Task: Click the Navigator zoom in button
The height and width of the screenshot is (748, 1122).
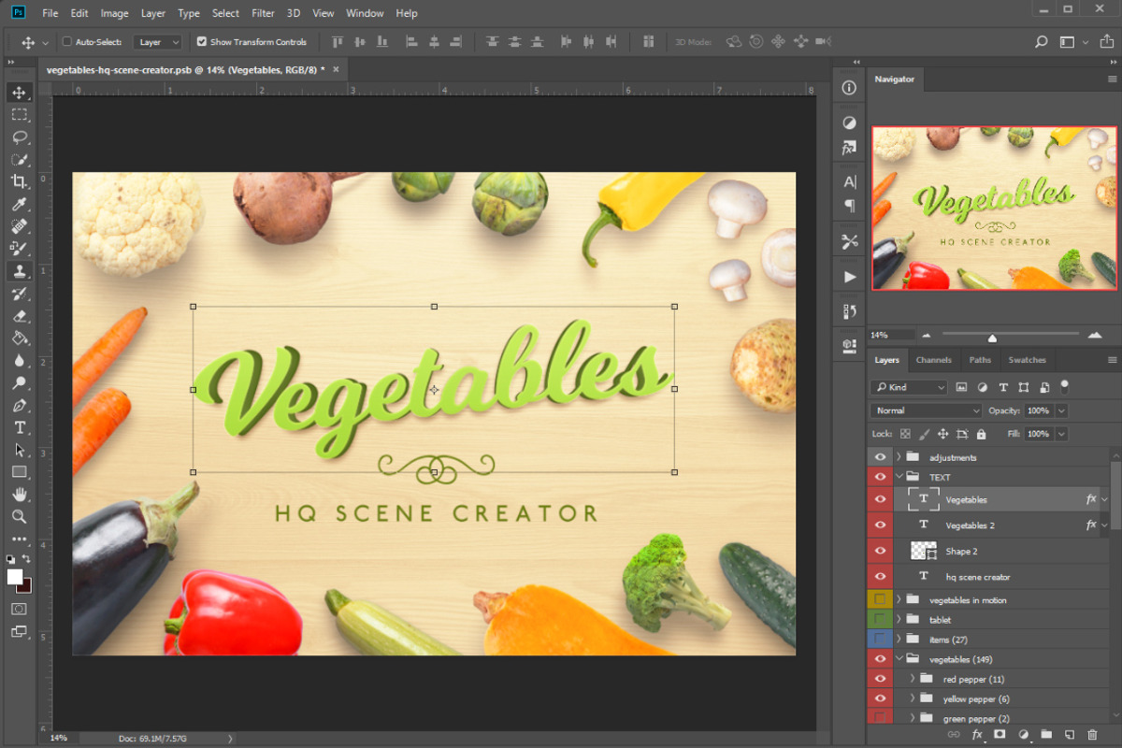Action: pyautogui.click(x=1095, y=335)
